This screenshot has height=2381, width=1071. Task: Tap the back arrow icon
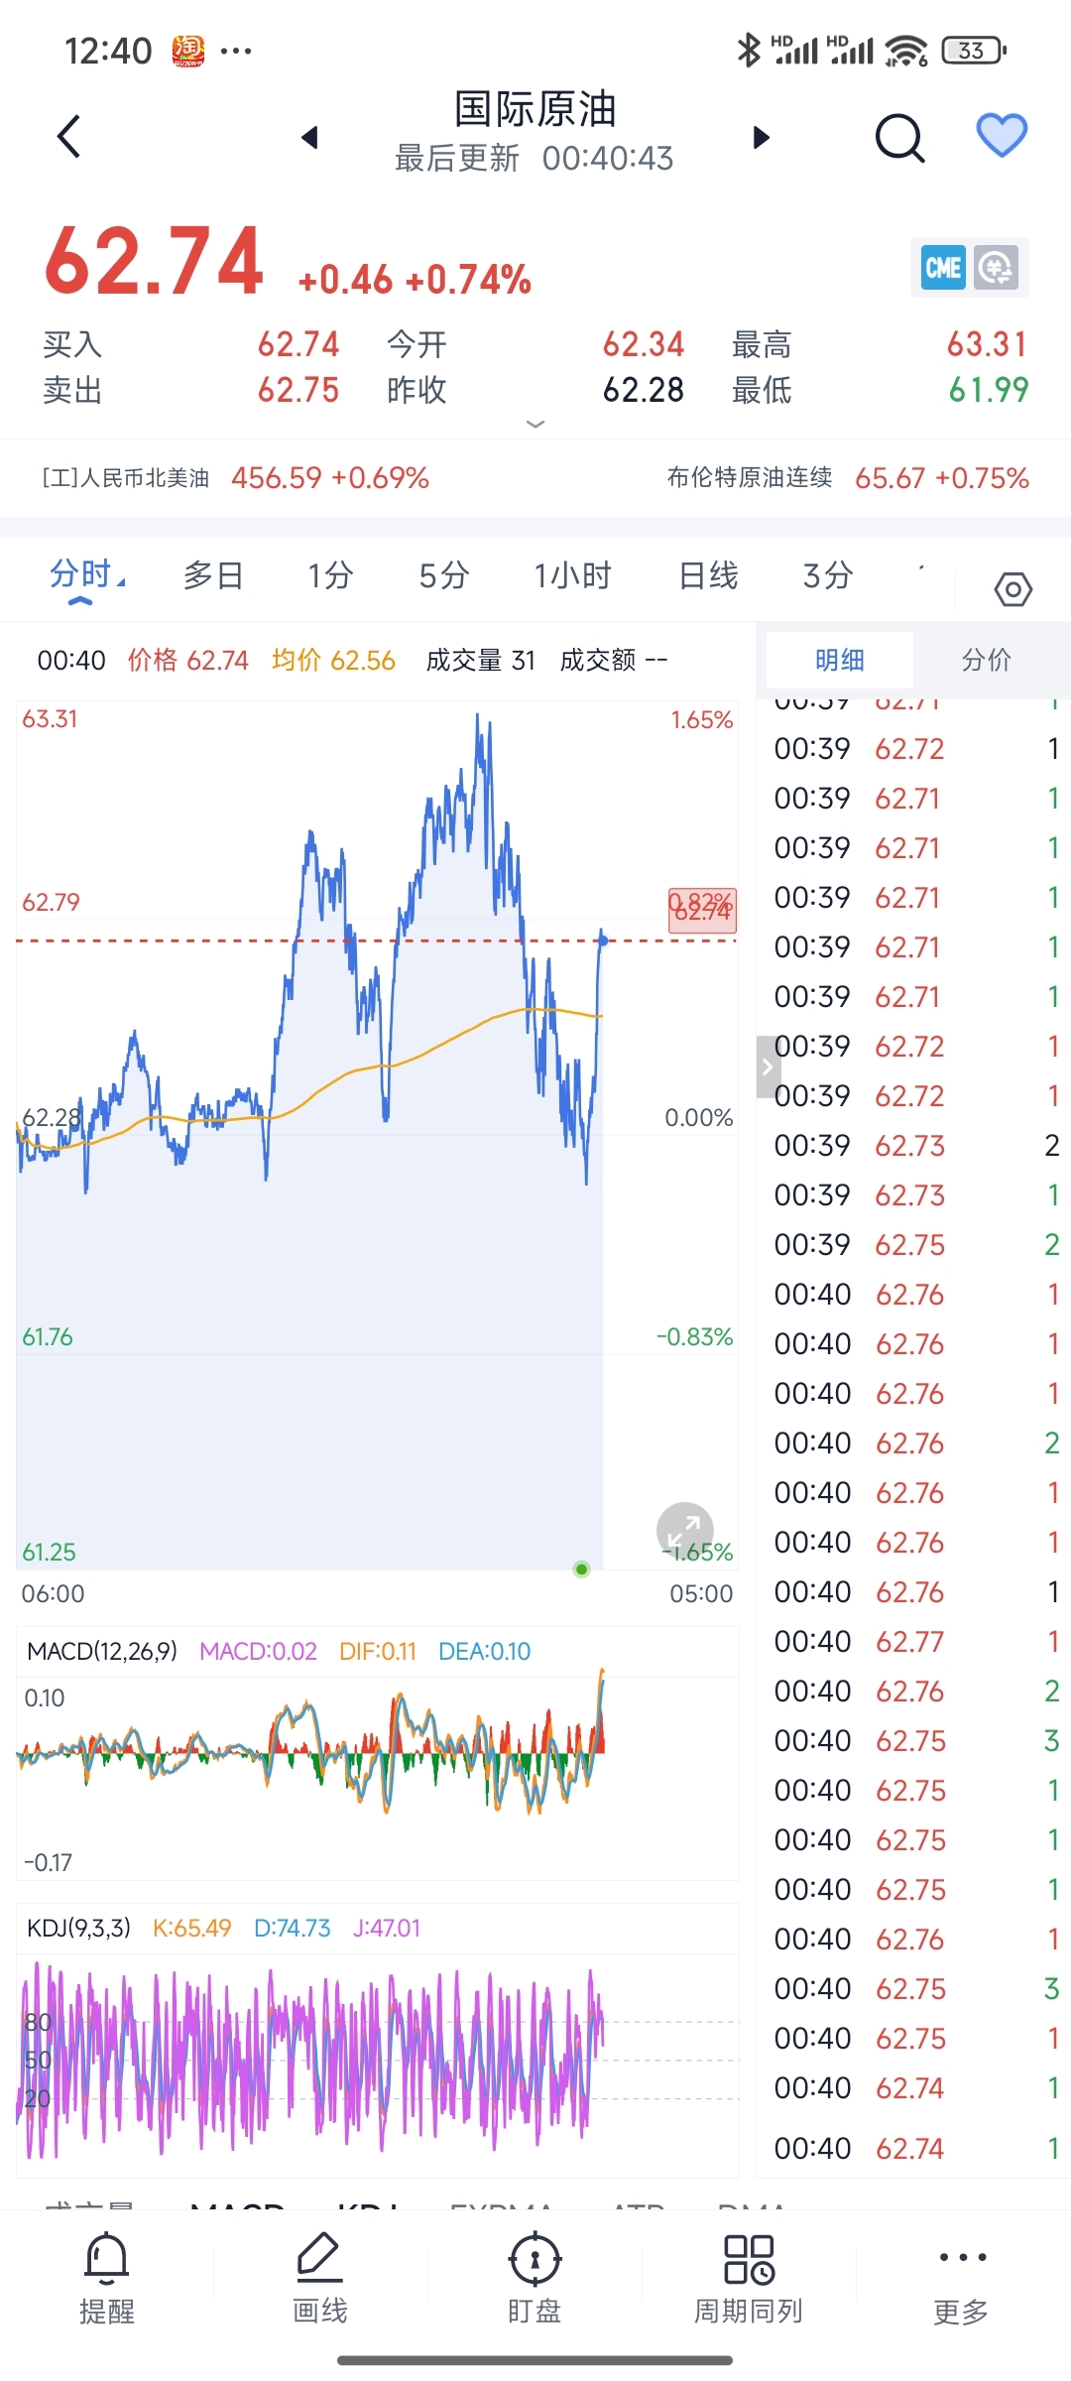coord(69,137)
